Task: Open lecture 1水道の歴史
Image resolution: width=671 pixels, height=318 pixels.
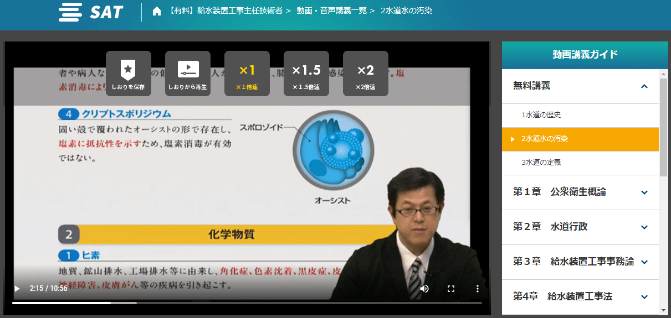Action: click(580, 115)
